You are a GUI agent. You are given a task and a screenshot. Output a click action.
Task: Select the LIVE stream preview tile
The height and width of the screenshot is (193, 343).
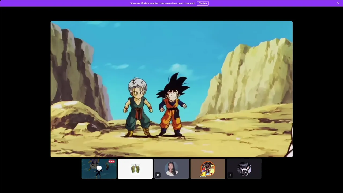coord(99,169)
